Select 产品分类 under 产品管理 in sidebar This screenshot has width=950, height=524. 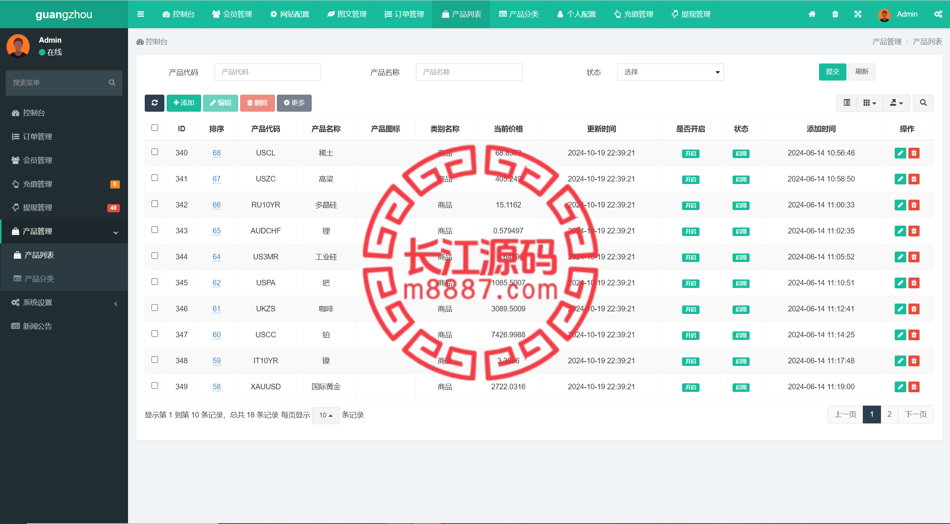coord(65,279)
